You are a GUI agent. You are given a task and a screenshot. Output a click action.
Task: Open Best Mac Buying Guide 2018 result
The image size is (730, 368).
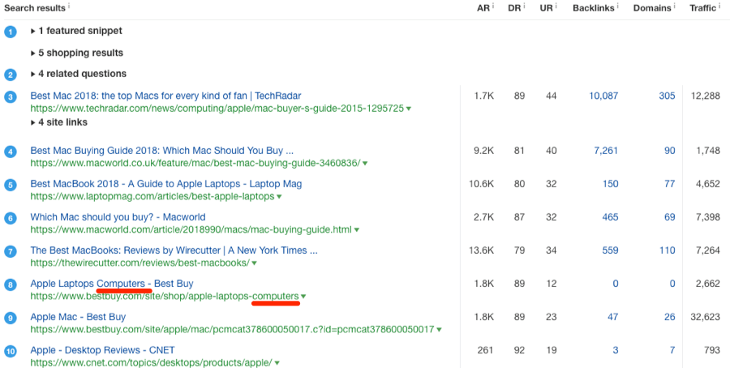pos(162,151)
